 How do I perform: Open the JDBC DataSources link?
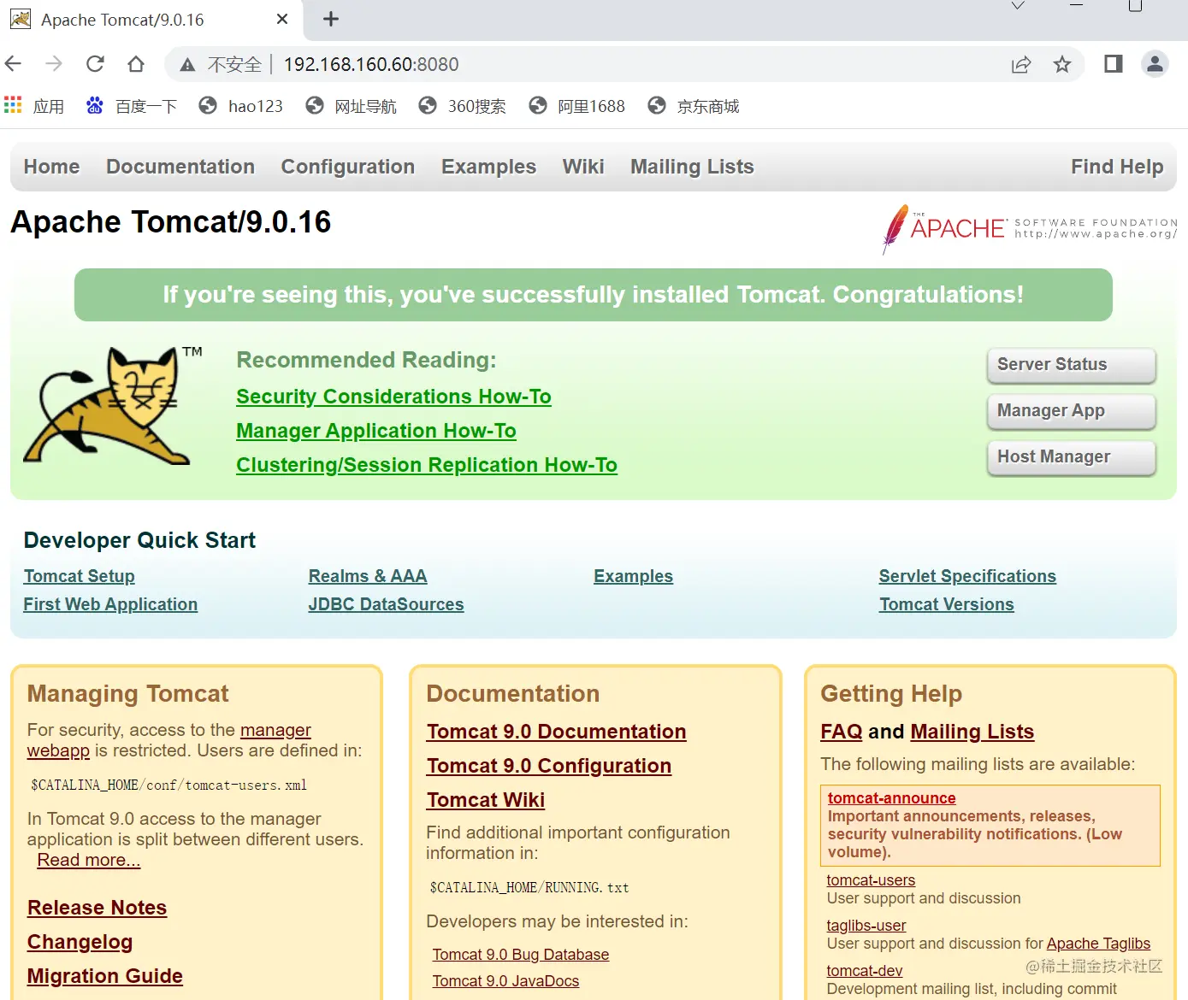coord(386,604)
